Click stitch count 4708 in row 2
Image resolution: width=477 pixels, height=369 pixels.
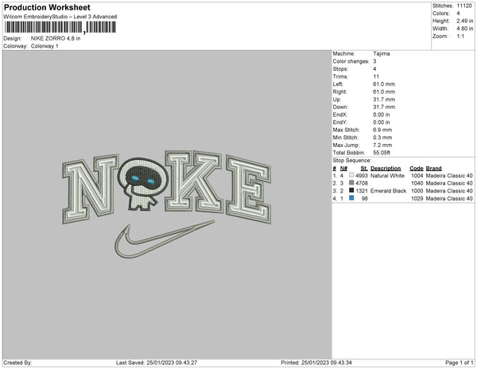click(362, 184)
